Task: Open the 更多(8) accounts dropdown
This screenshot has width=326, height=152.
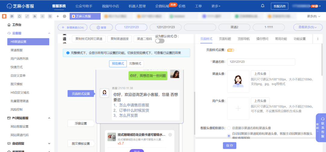Action: click(x=314, y=16)
